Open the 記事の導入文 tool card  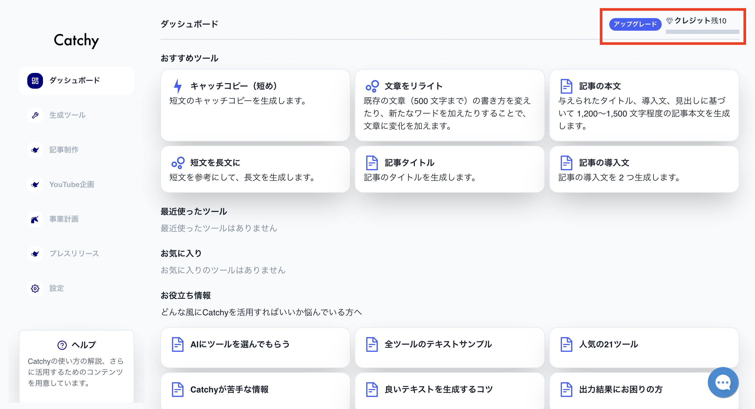coord(644,169)
